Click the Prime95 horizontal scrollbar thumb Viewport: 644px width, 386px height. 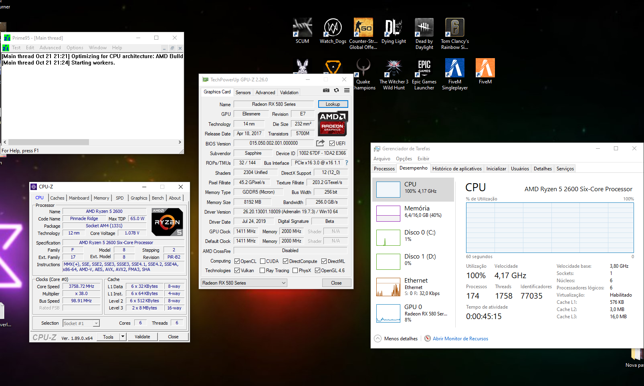point(48,142)
